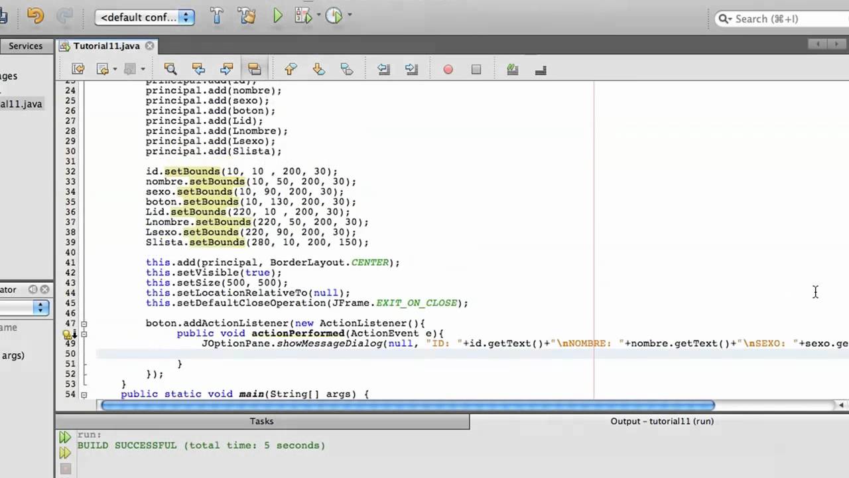The image size is (849, 478).
Task: Select the Tutorial11.java editor tab
Action: coord(107,46)
